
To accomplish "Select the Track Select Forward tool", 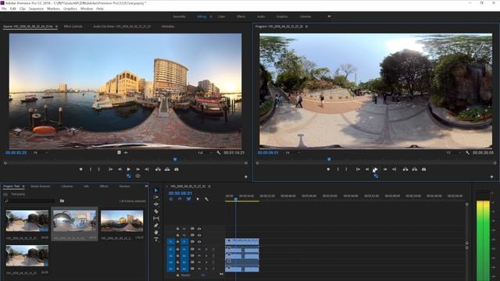I will (x=156, y=197).
